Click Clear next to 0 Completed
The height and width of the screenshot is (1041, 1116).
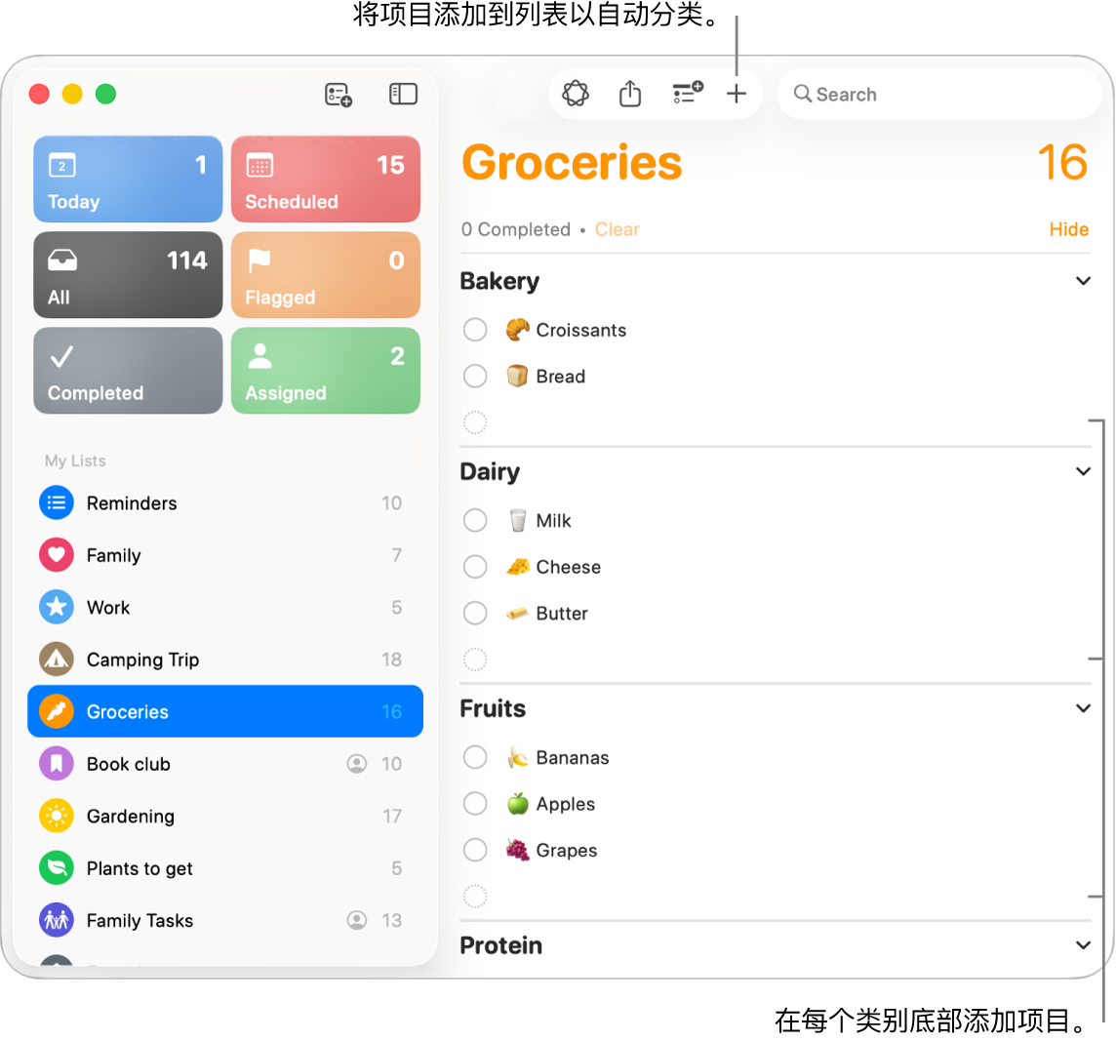[618, 229]
